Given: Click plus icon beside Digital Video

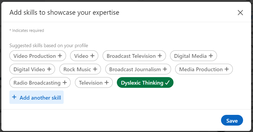Looking at the screenshot, I should (49, 69).
